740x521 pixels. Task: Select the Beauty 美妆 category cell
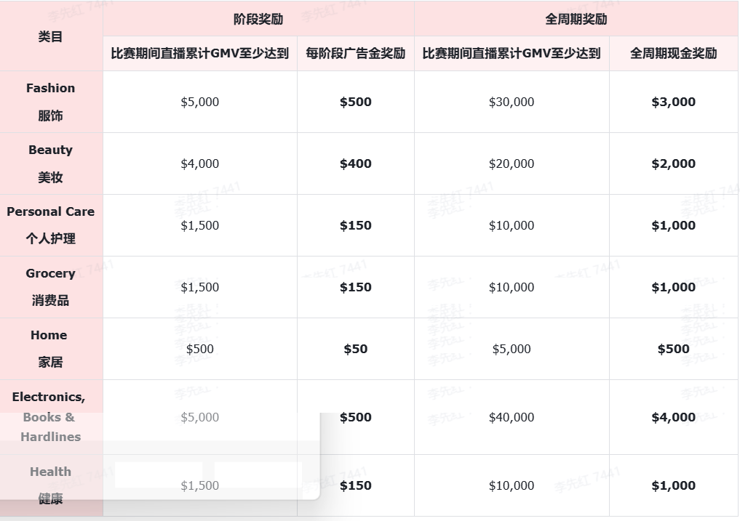[x=50, y=163]
